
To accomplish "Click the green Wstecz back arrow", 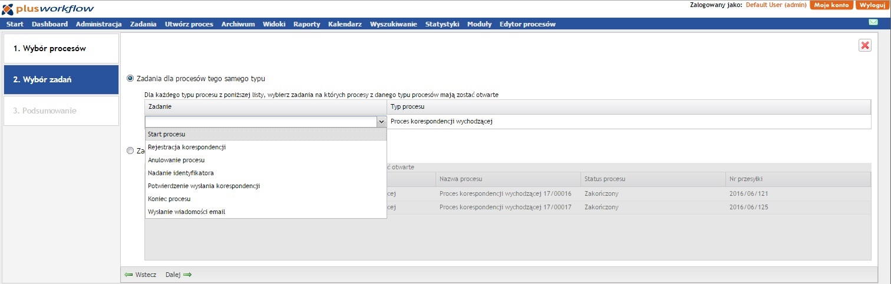I will (128, 275).
